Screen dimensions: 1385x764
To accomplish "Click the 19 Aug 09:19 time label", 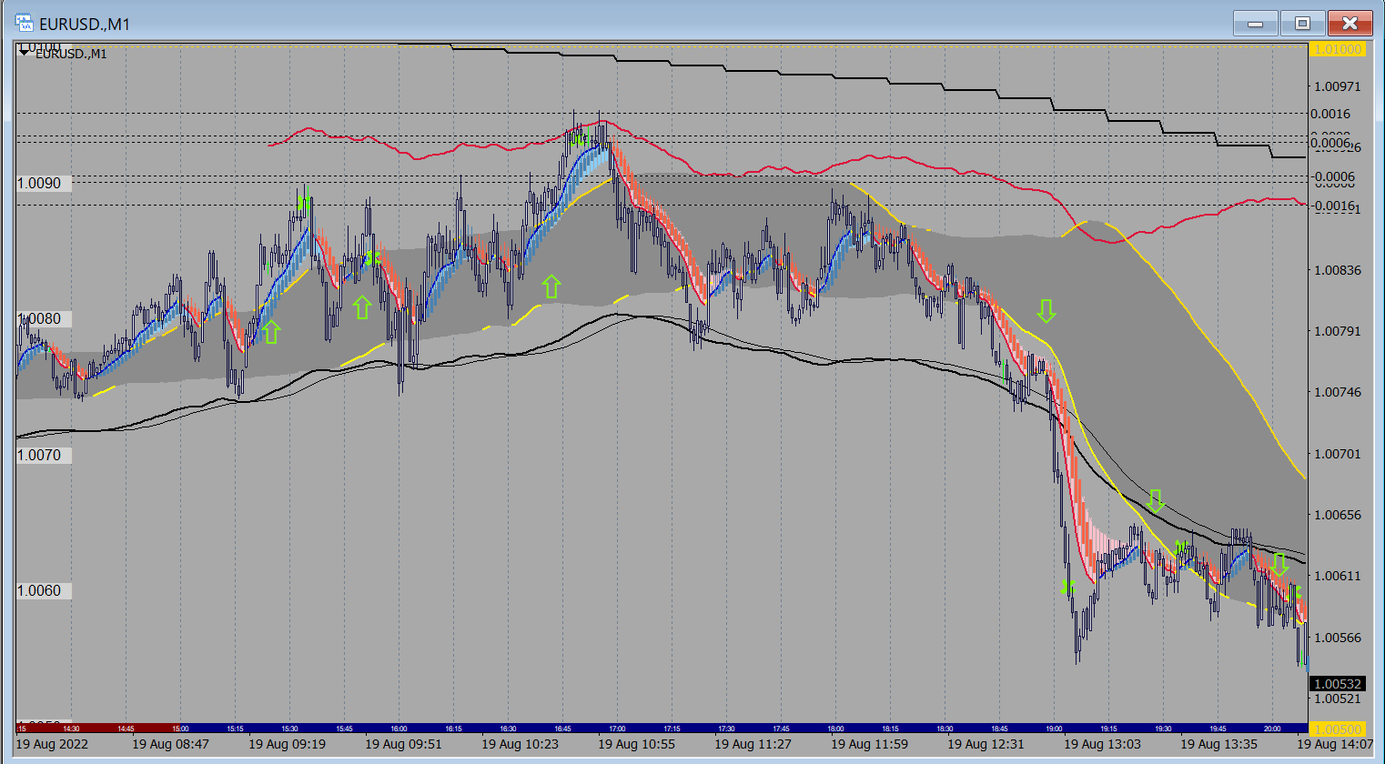I will [x=287, y=744].
